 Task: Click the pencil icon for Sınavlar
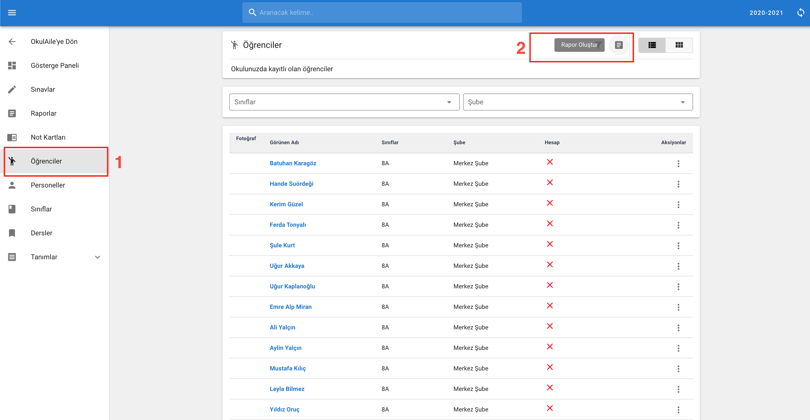12,89
